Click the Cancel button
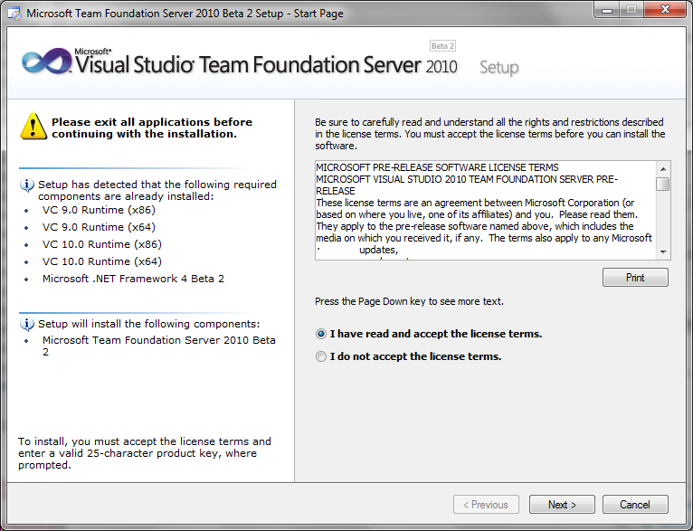The image size is (693, 531). (635, 505)
